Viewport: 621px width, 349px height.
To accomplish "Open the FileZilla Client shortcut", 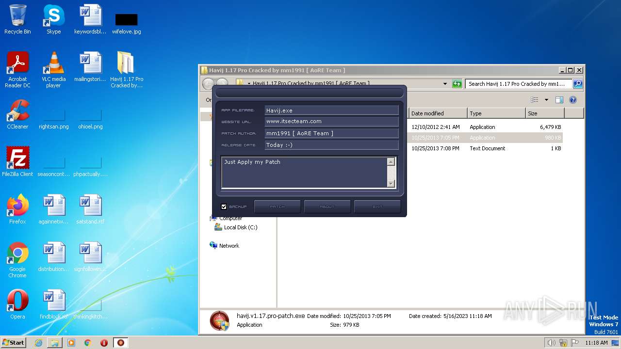I will click(17, 161).
